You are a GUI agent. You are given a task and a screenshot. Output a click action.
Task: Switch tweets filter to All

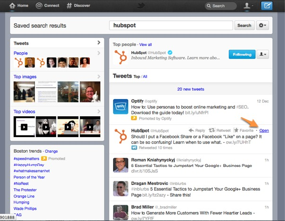(145, 76)
